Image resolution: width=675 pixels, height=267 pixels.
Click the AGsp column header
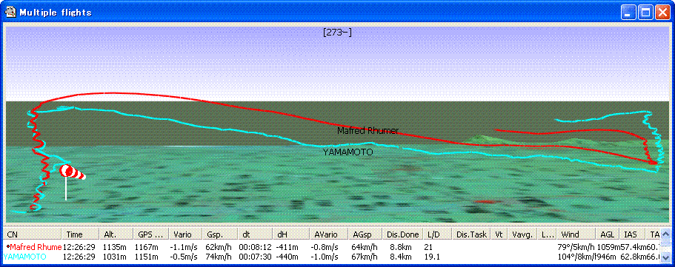365,234
